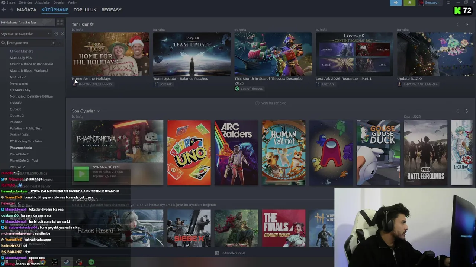
Task: Open the ARC Raiders game cover
Action: click(x=236, y=152)
